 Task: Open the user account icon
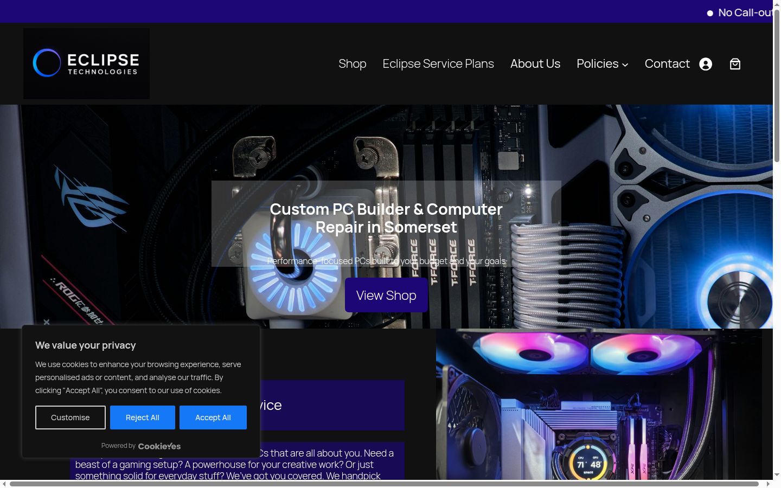pyautogui.click(x=706, y=64)
